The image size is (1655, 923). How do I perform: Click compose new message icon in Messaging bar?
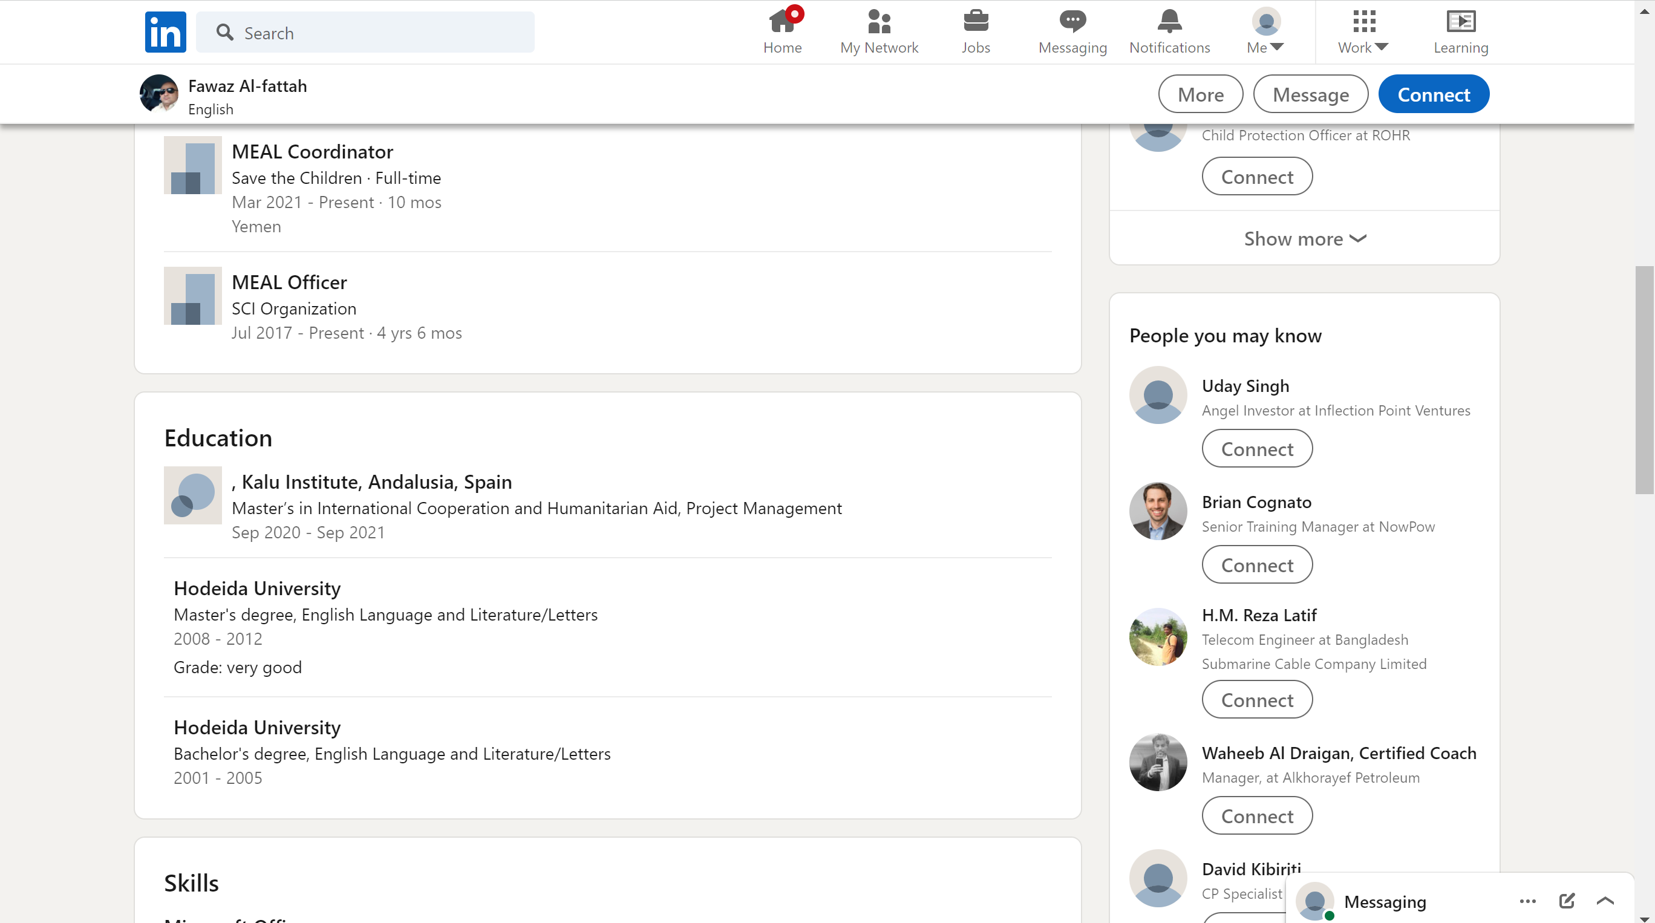pos(1566,901)
